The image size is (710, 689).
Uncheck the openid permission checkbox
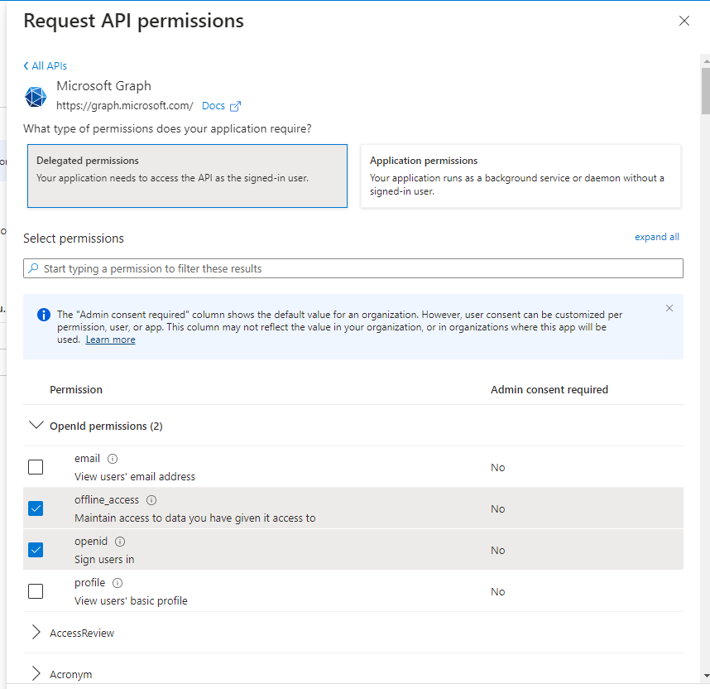pos(36,550)
